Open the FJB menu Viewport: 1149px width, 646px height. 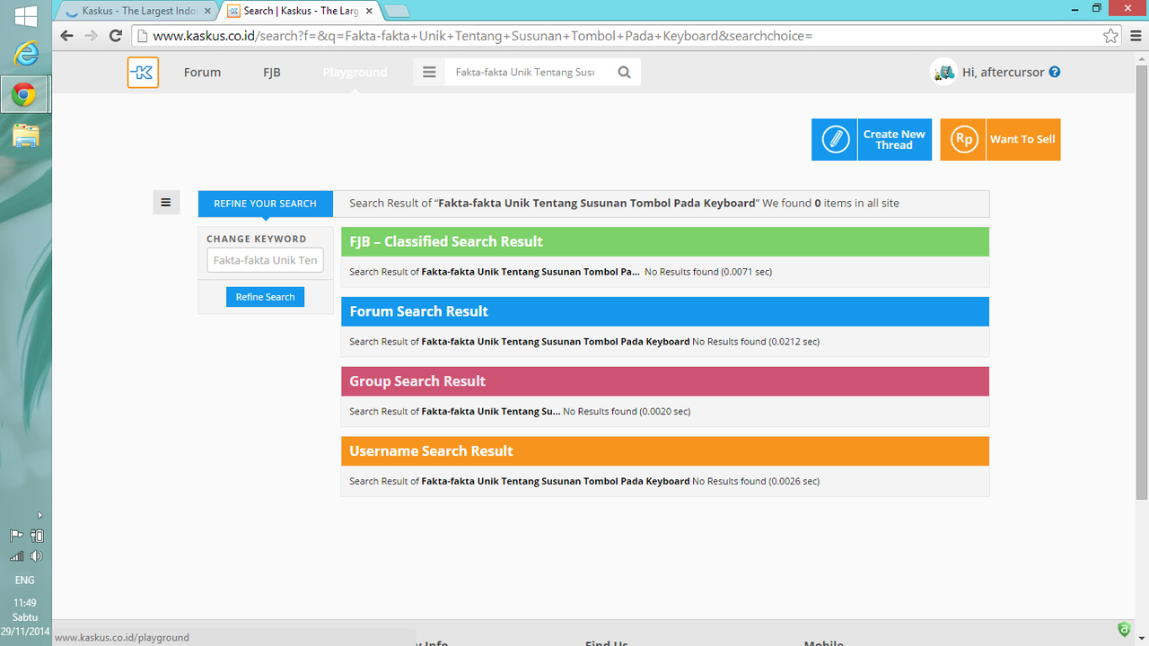point(272,73)
